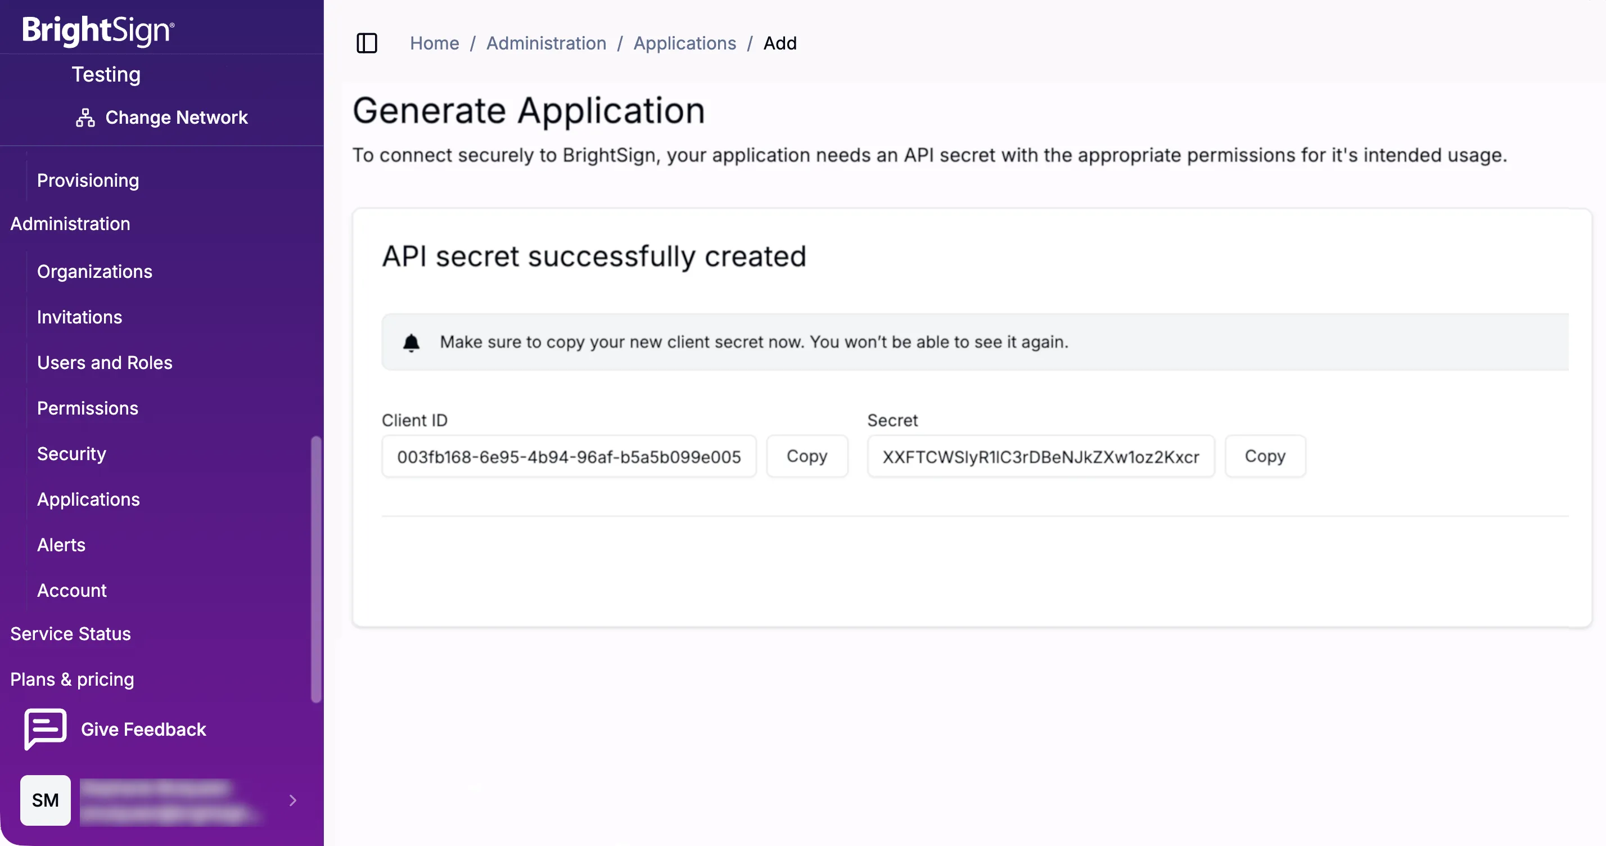This screenshot has width=1606, height=846.
Task: Copy the Client ID value
Action: pos(807,456)
